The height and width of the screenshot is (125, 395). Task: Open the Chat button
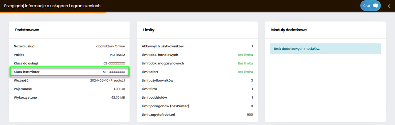pos(370,6)
